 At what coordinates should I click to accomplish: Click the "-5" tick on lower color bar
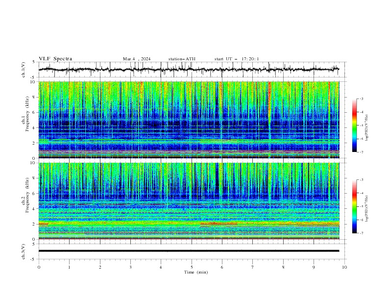(x=362, y=206)
